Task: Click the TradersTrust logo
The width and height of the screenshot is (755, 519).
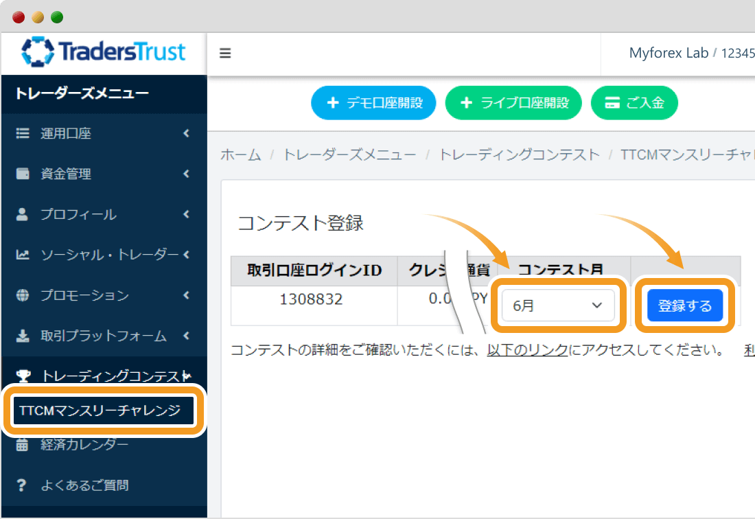Action: pyautogui.click(x=104, y=52)
